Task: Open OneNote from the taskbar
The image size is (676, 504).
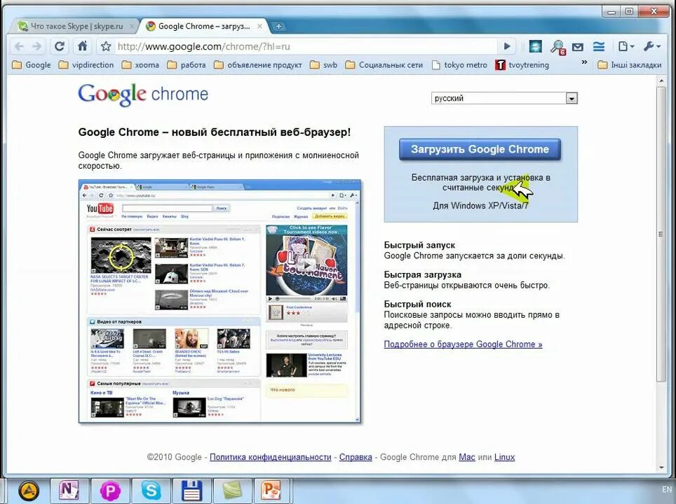Action: tap(69, 490)
